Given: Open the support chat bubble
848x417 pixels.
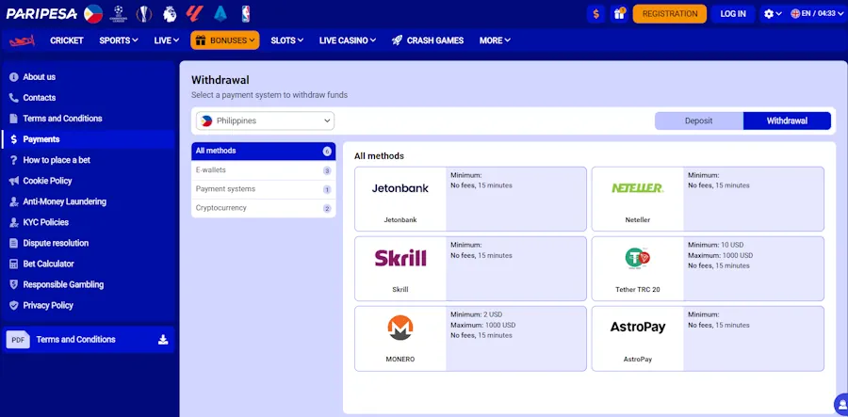Looking at the screenshot, I should pos(841,404).
